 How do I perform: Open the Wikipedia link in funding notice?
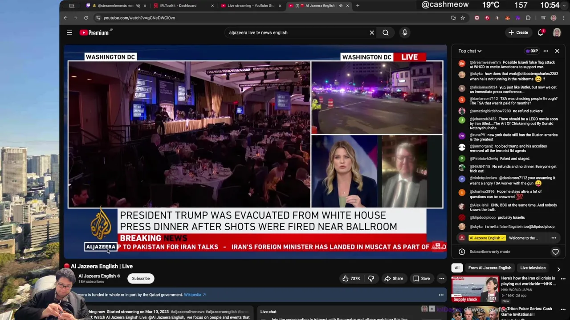point(195,295)
